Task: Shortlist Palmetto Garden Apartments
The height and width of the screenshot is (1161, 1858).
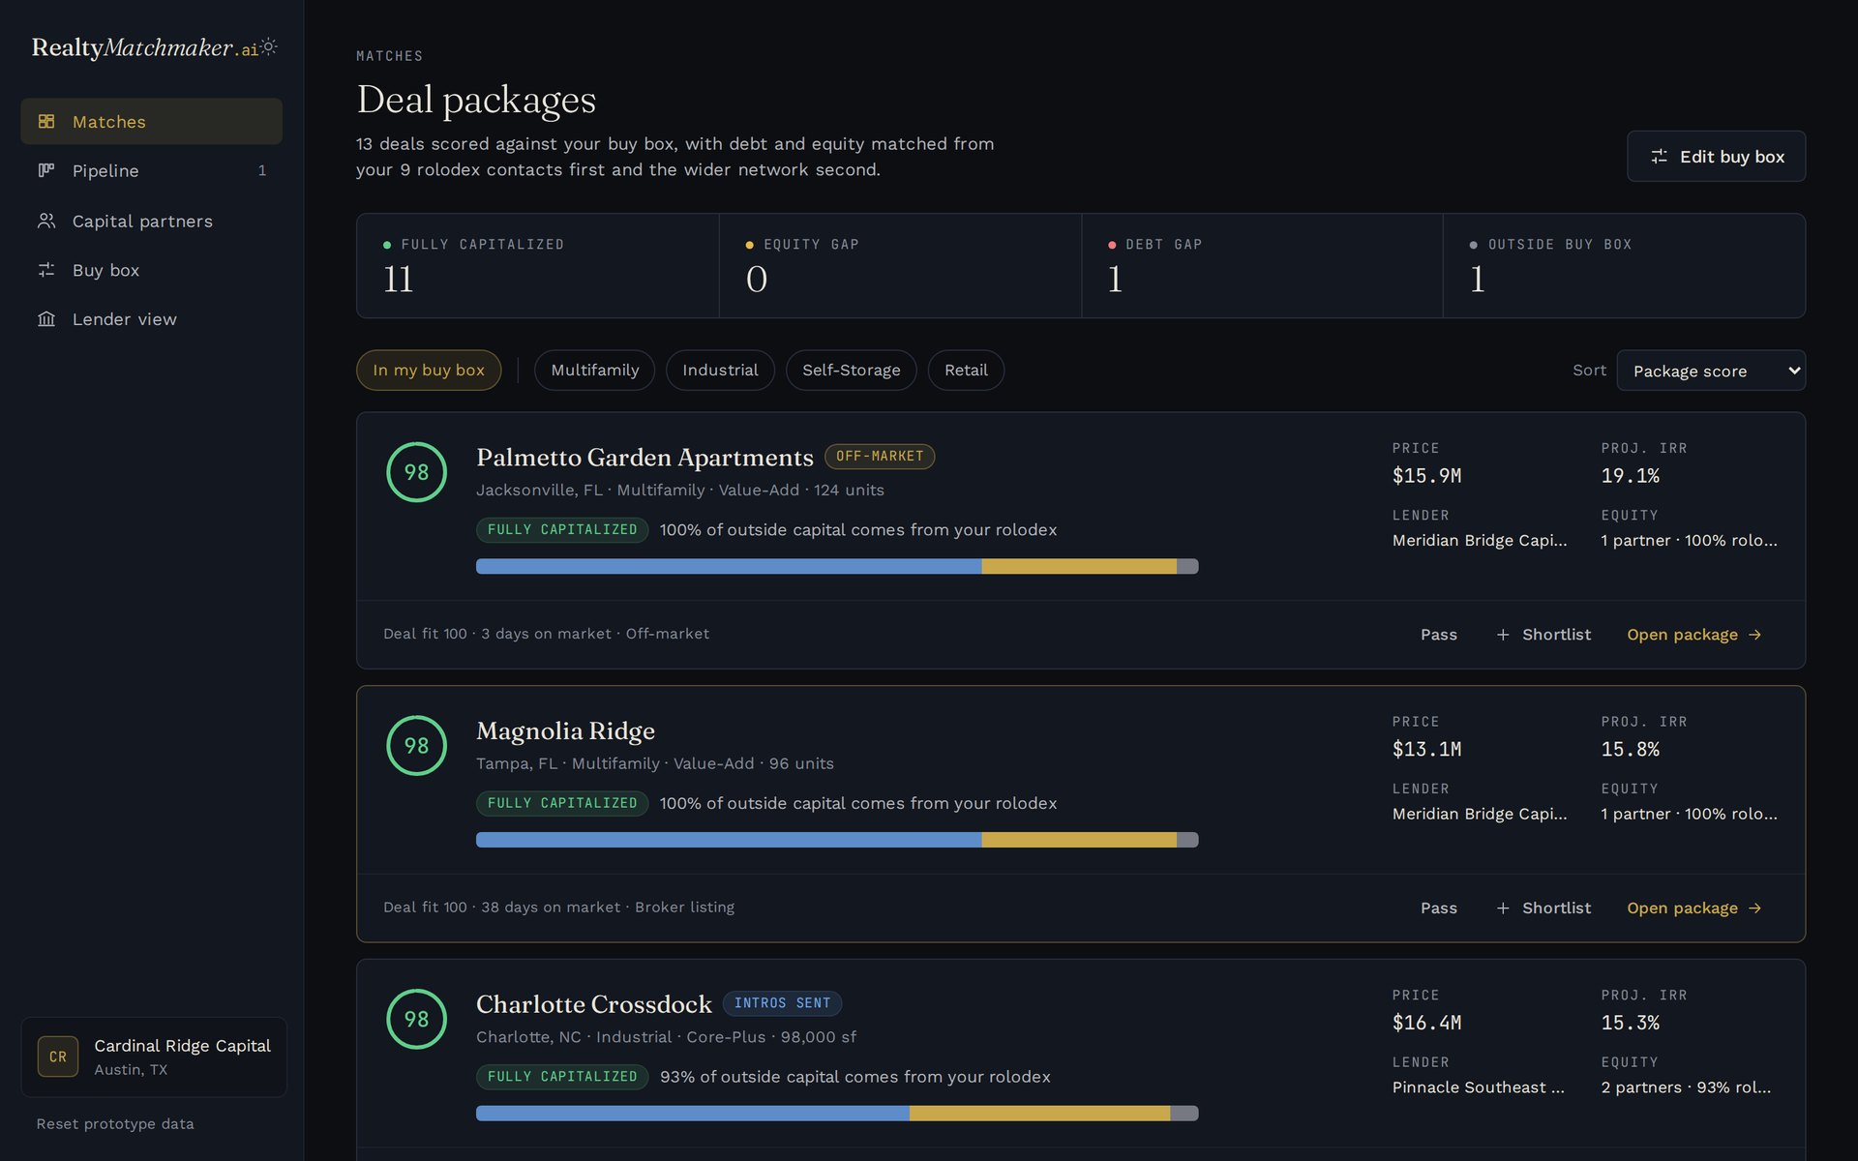Action: pyautogui.click(x=1543, y=635)
